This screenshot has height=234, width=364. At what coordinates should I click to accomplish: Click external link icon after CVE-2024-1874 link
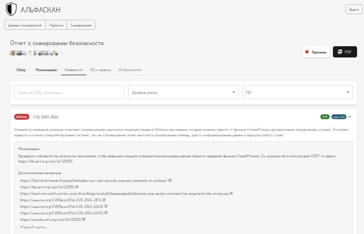(x=104, y=200)
